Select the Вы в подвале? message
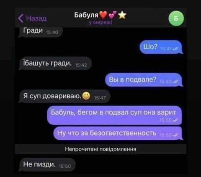Viewport: 201px width, 177px height. click(144, 80)
